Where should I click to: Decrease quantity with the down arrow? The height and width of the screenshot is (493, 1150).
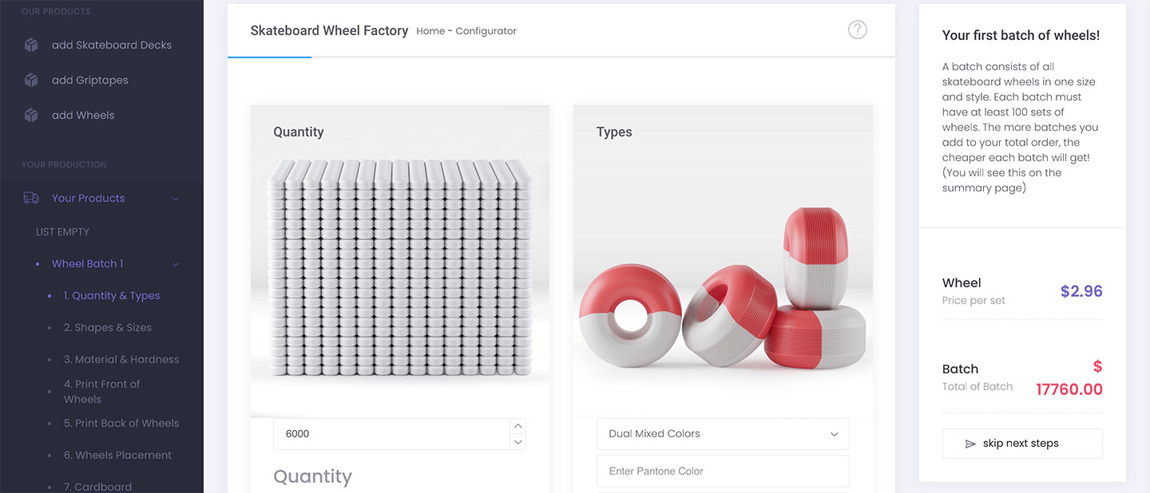pyautogui.click(x=517, y=442)
